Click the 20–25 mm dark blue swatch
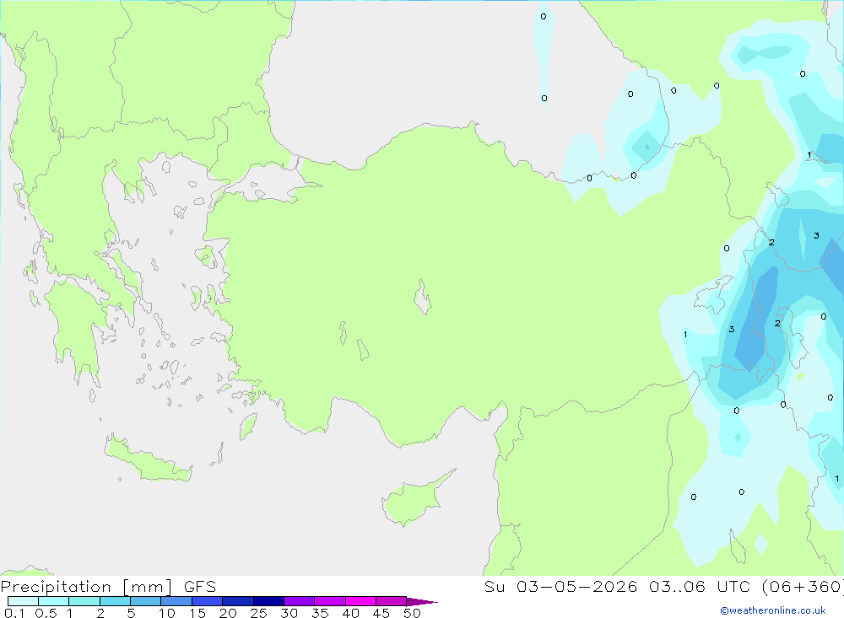Screen dimensions: 844x618 click(238, 601)
